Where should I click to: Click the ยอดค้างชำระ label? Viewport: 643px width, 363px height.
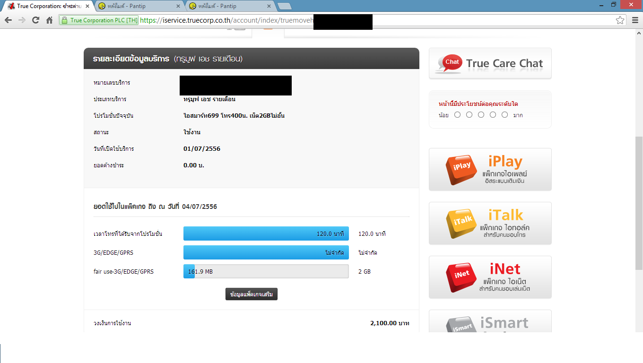point(109,165)
